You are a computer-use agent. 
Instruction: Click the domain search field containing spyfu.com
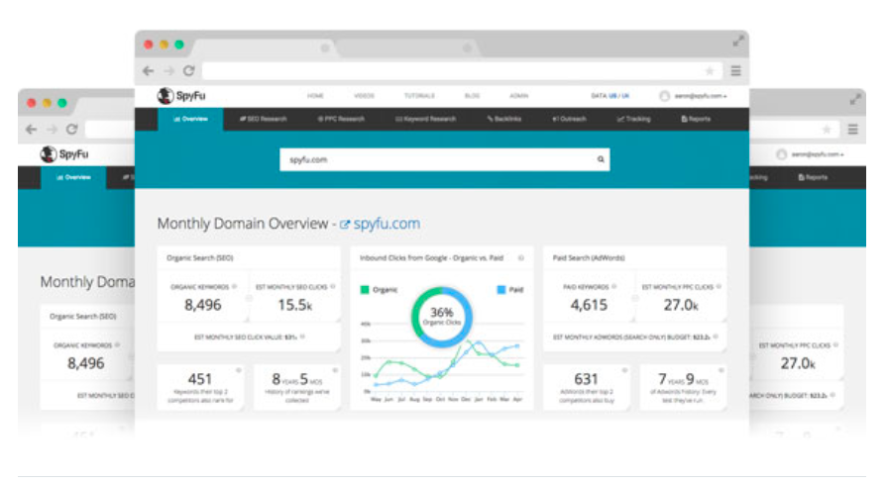click(445, 159)
